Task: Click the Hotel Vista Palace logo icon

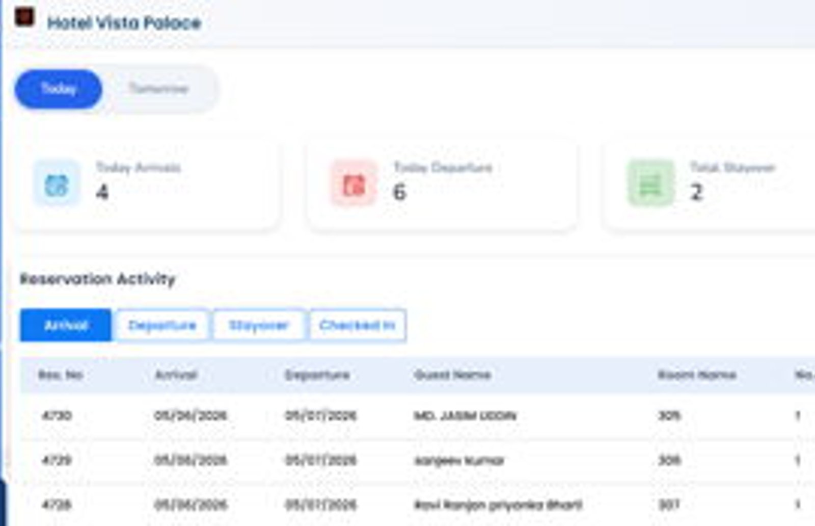Action: click(24, 16)
